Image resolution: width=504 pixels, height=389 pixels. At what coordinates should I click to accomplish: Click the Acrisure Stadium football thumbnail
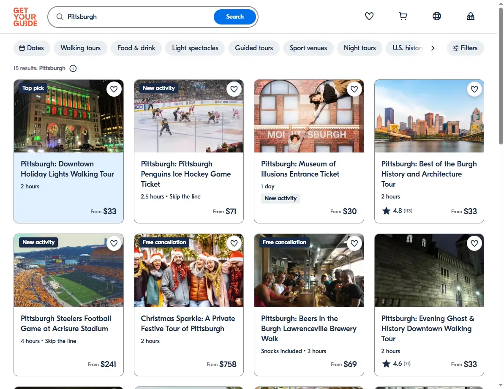68,270
